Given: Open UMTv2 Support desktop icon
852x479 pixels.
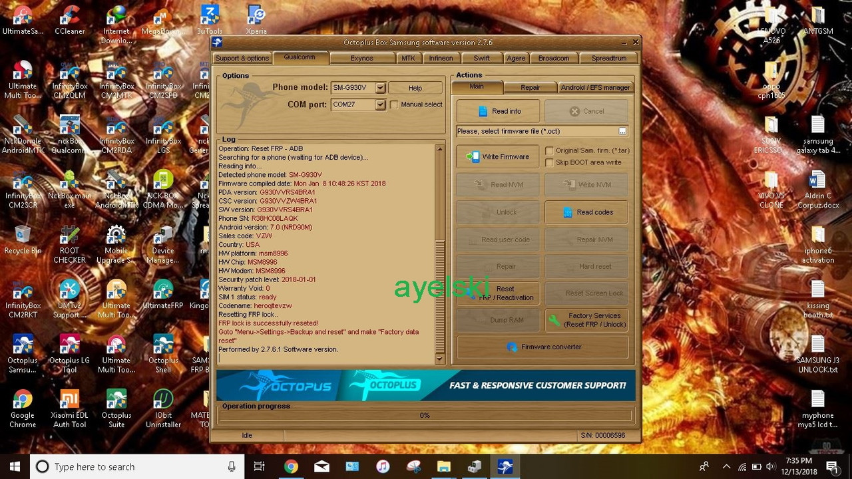Looking at the screenshot, I should (70, 299).
